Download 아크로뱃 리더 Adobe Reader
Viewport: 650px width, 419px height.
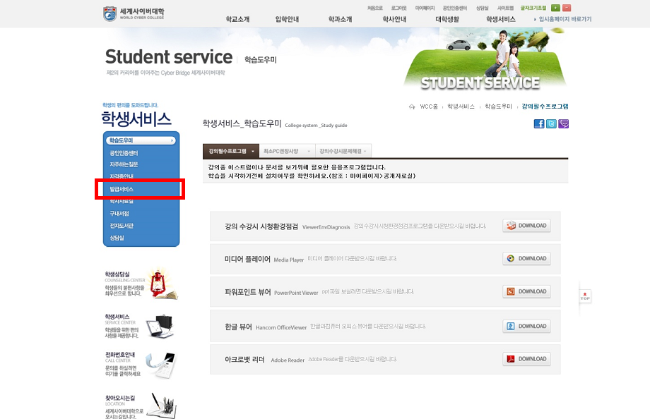(x=526, y=359)
